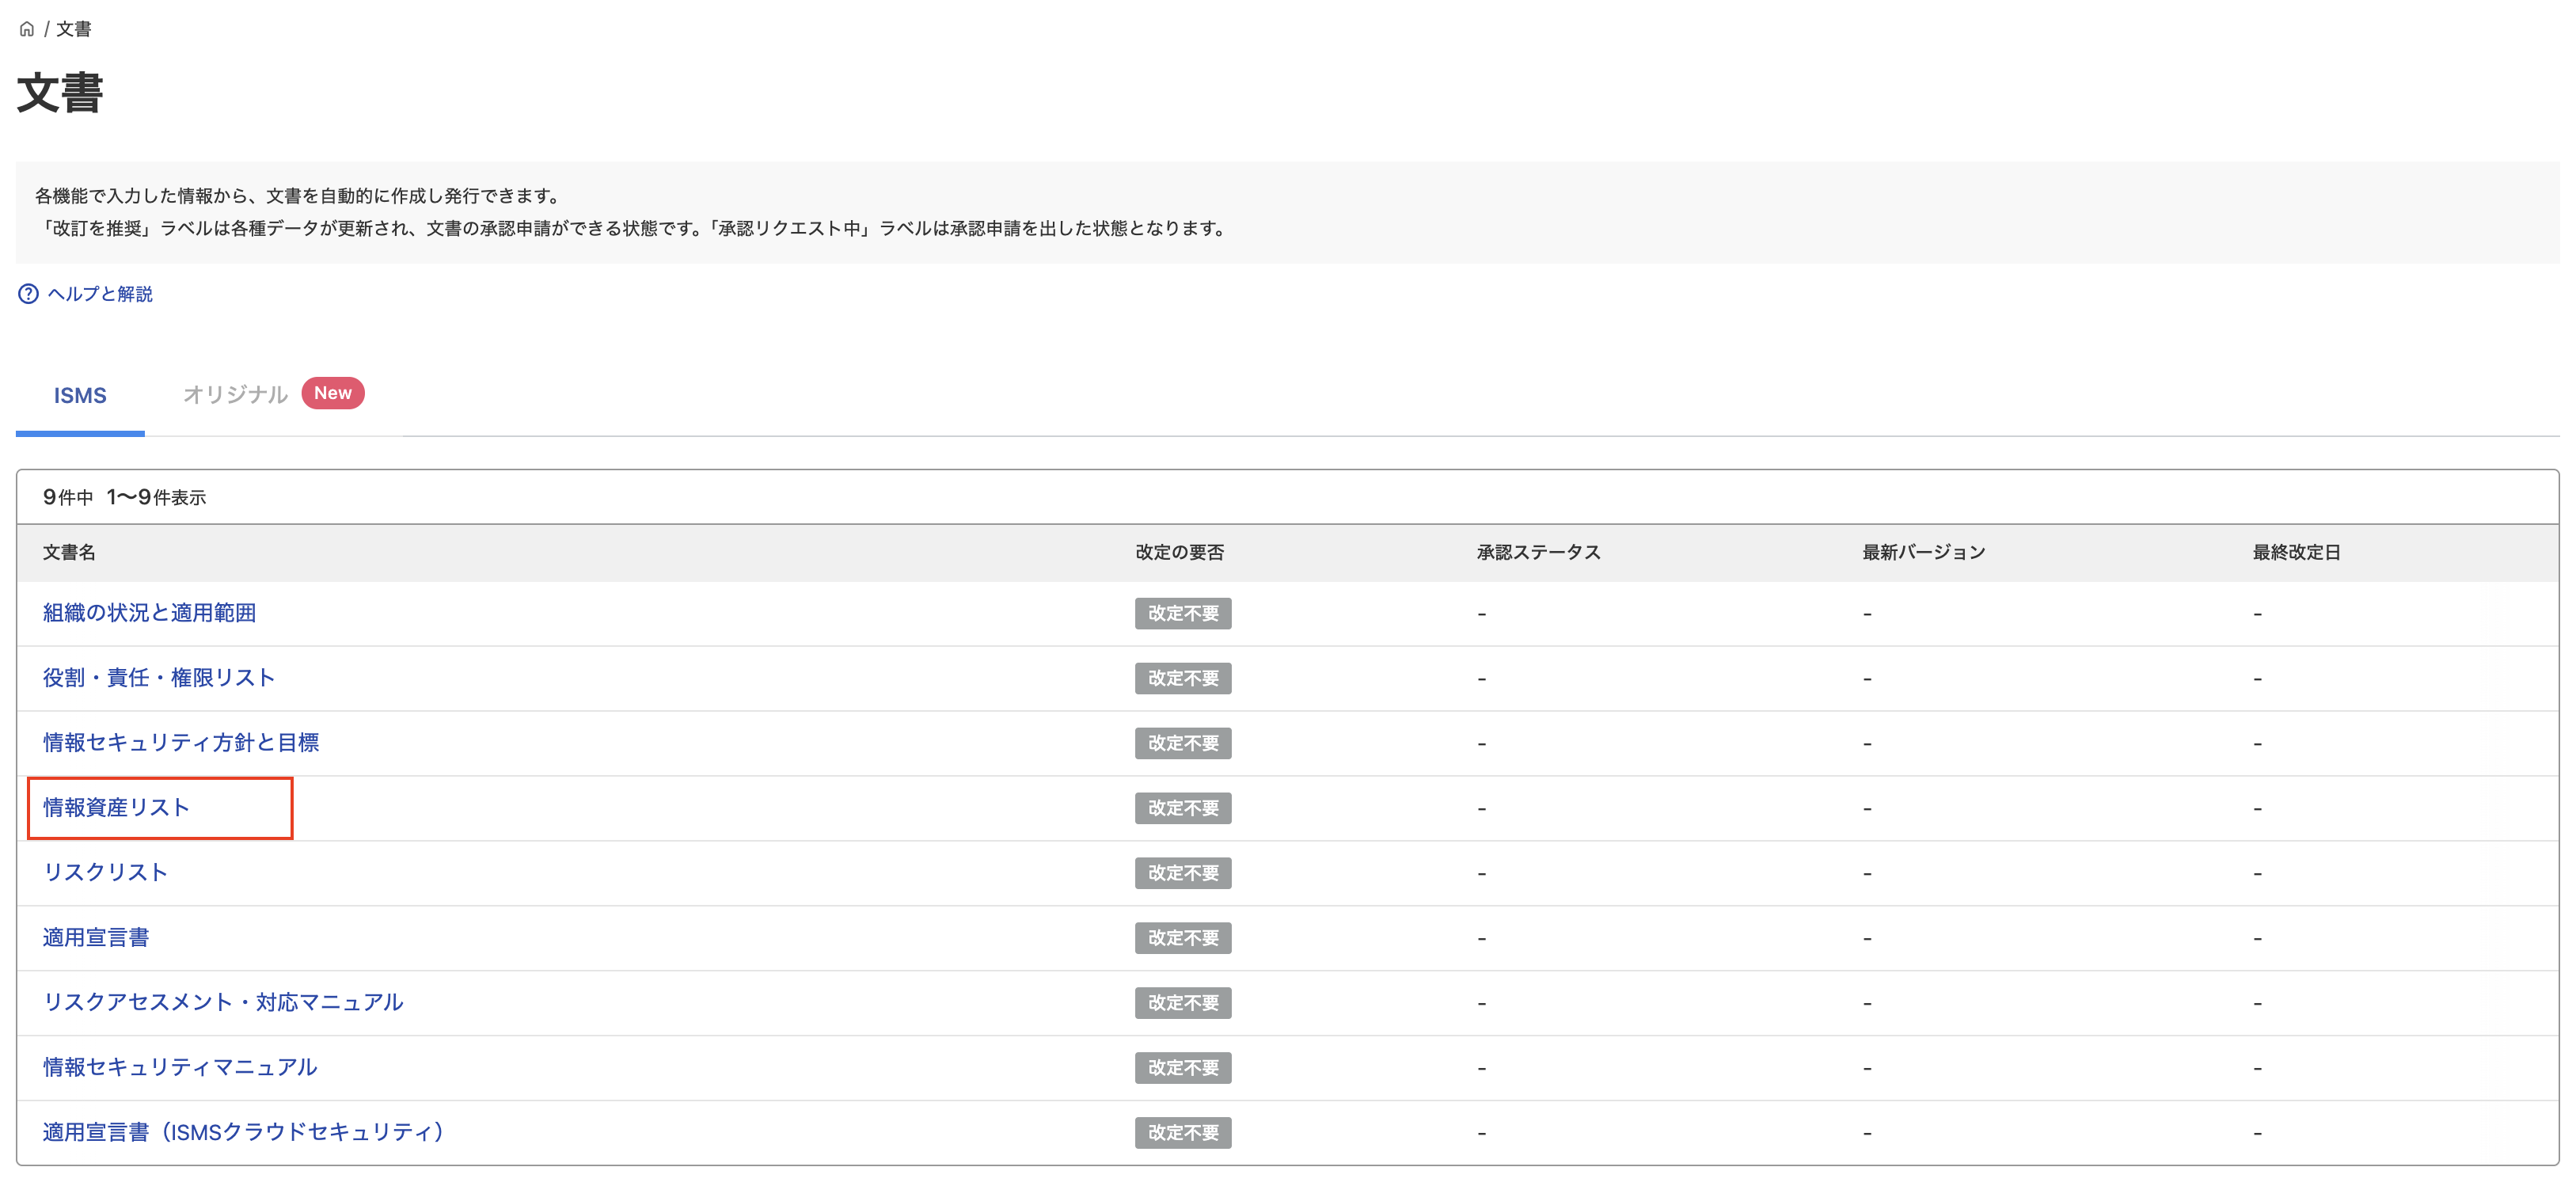Switch to the ISMS tab

point(80,395)
